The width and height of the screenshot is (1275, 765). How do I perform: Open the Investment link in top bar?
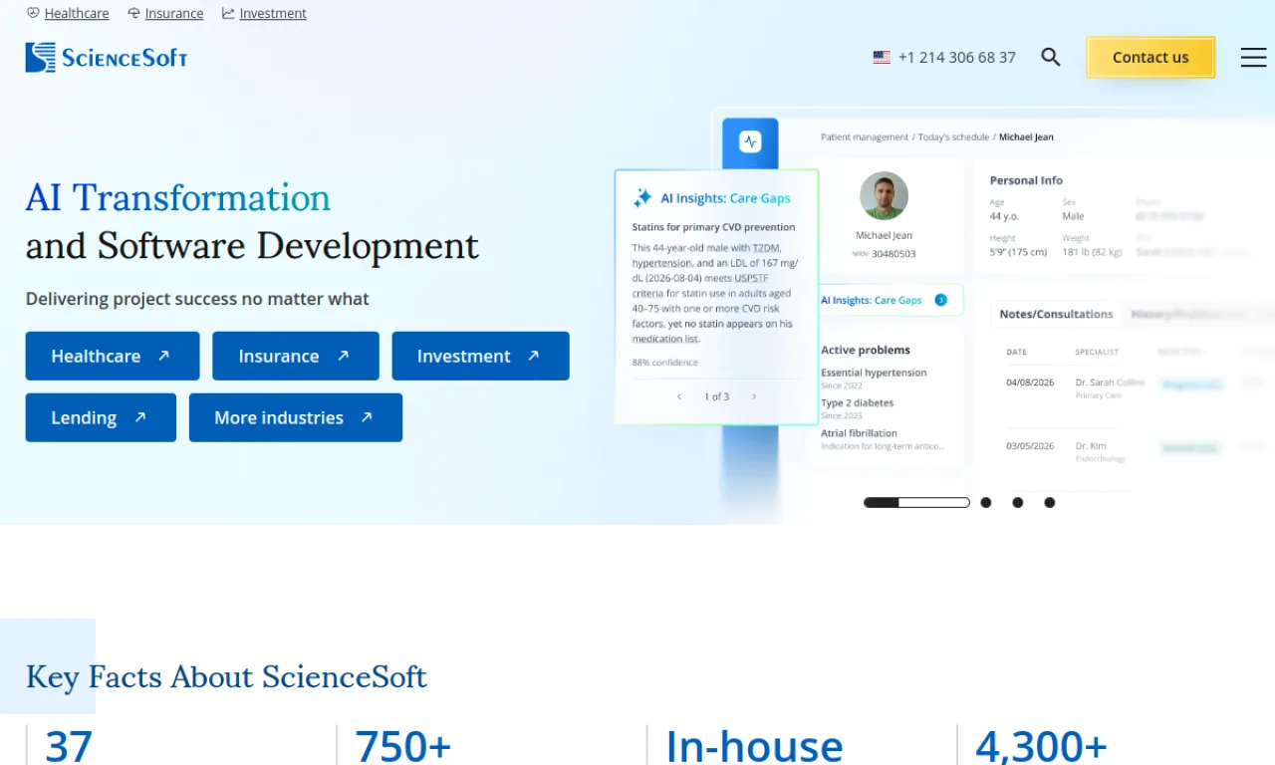(273, 14)
